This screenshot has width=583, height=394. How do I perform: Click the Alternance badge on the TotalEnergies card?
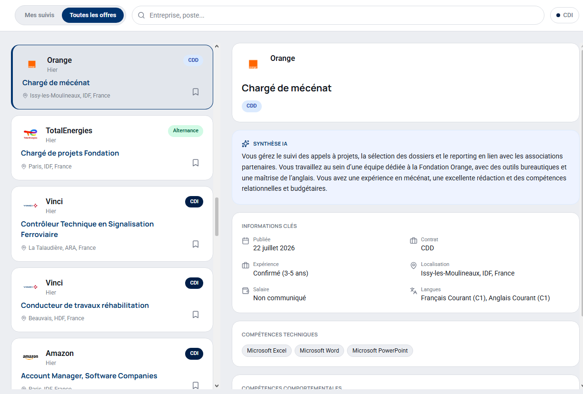[186, 131]
